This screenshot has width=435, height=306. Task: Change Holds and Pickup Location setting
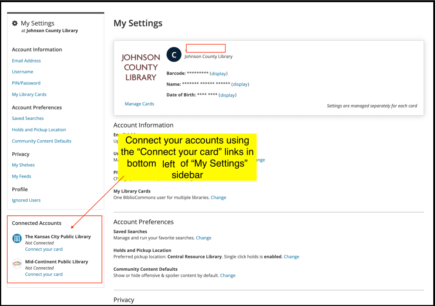pos(291,257)
